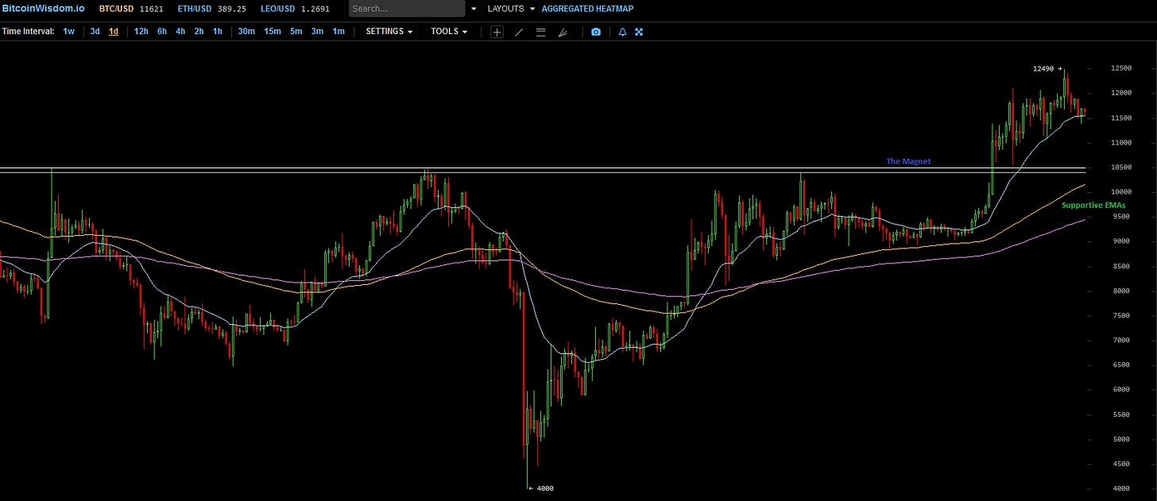The width and height of the screenshot is (1157, 501).
Task: Select the BTC/USD ticker
Action: 115,9
